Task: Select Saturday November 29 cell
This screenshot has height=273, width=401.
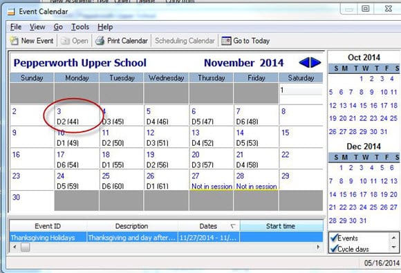Action: (301, 180)
